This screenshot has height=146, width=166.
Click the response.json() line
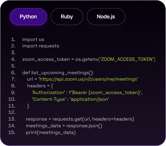click(64, 126)
